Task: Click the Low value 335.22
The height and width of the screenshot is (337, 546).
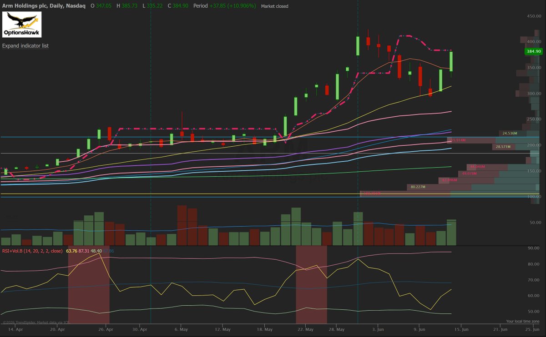Action: click(x=156, y=6)
